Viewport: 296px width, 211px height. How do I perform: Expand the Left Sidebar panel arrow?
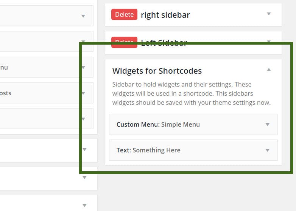click(269, 41)
